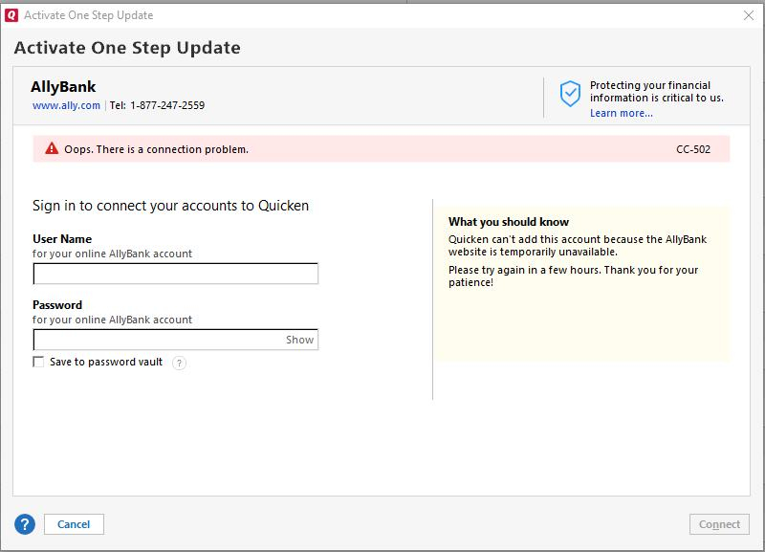The height and width of the screenshot is (552, 765).
Task: Click 'Protecting your financial information' text
Action: tap(656, 91)
